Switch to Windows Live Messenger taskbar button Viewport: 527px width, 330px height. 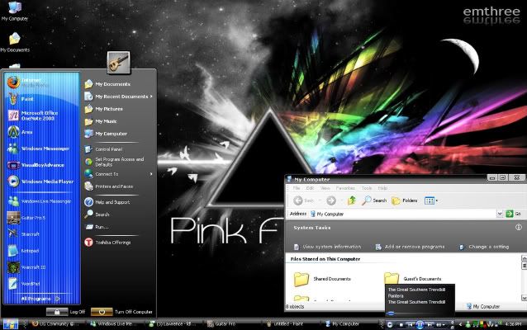(113, 324)
